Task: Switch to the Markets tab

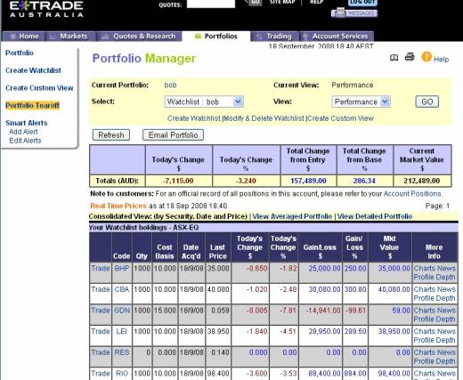Action: tap(70, 36)
